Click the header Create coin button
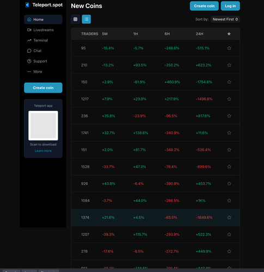This screenshot has width=264, height=272. [x=204, y=6]
